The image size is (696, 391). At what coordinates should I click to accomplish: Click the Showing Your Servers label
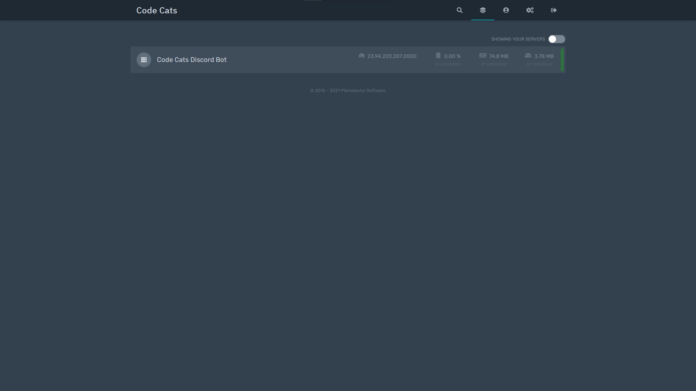point(518,39)
